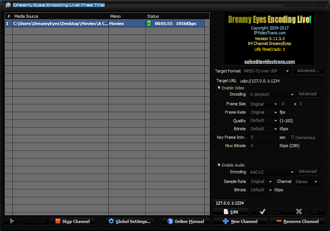Toggle the Enable Audio checkbox

coord(219,165)
